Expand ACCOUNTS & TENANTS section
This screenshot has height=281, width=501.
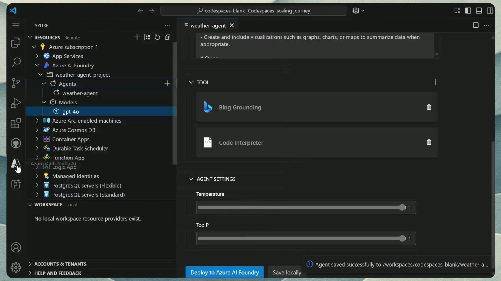click(x=30, y=264)
